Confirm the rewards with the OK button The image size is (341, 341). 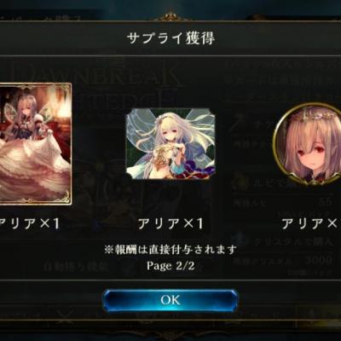coord(170,300)
